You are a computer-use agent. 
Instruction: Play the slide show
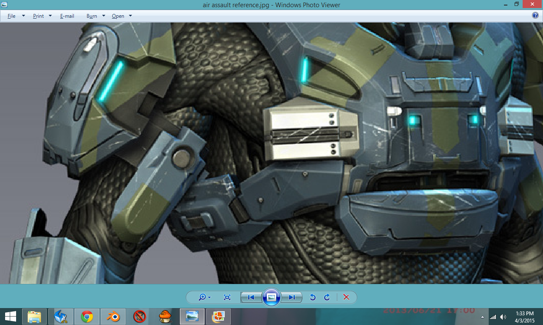pos(271,297)
